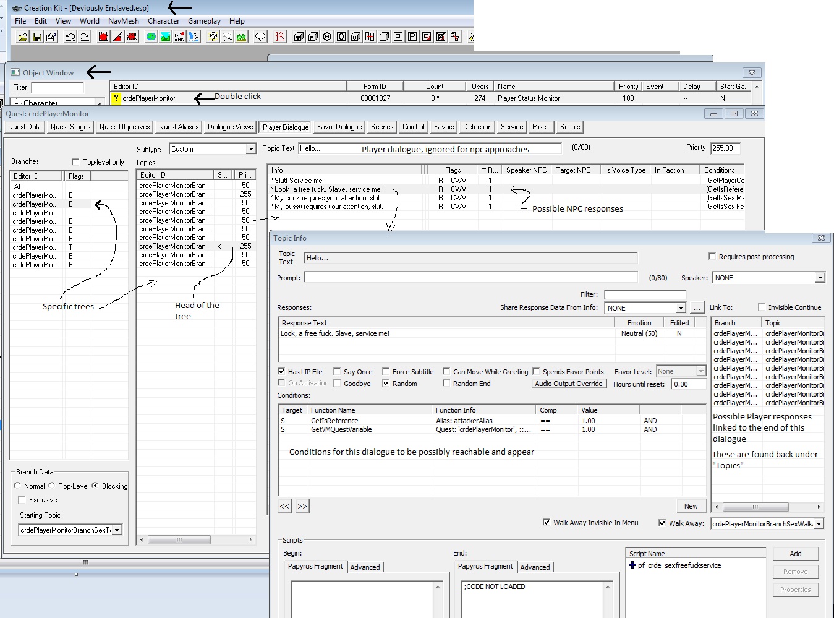Click the Havok HK toolbar icon
834x618 pixels.
179,37
